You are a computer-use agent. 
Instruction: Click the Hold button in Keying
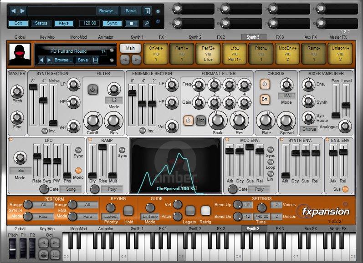click(x=128, y=211)
